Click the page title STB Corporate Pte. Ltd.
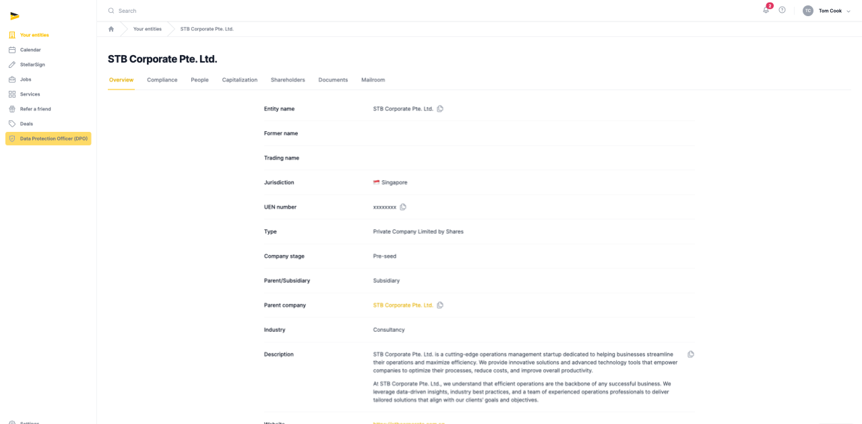Screen dimensions: 862x424 pos(162,59)
